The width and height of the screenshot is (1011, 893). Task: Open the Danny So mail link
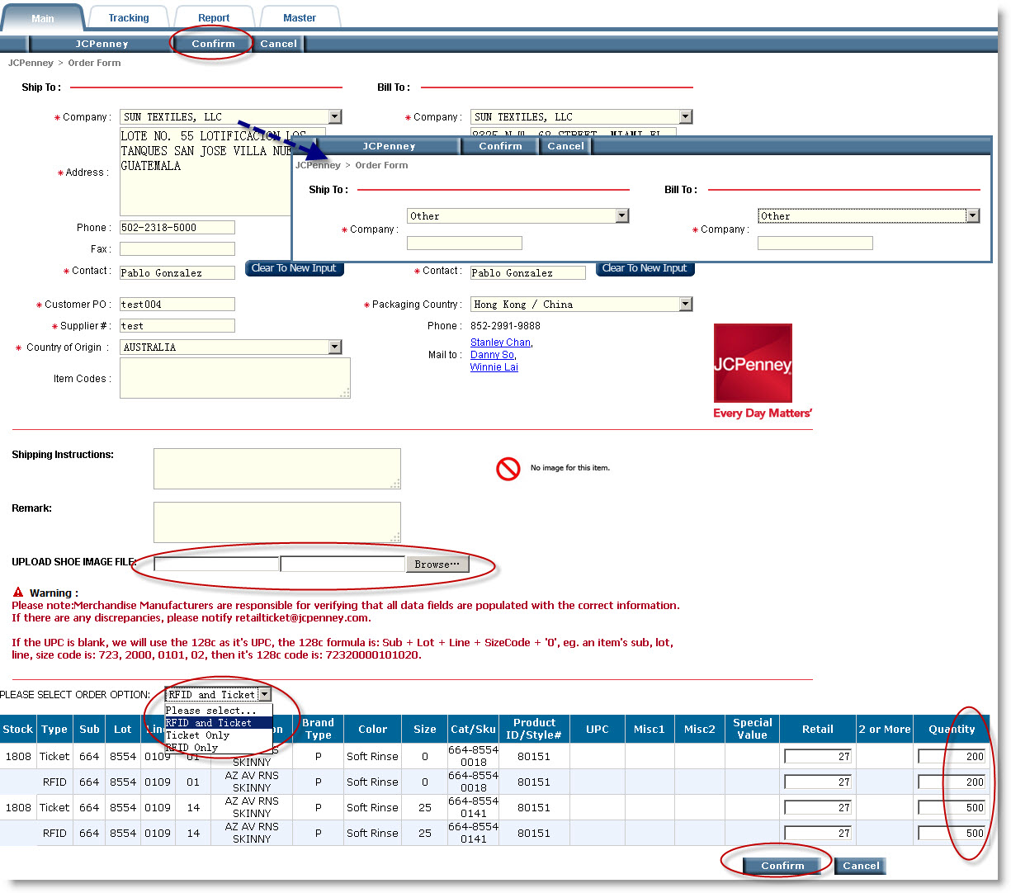(x=492, y=355)
